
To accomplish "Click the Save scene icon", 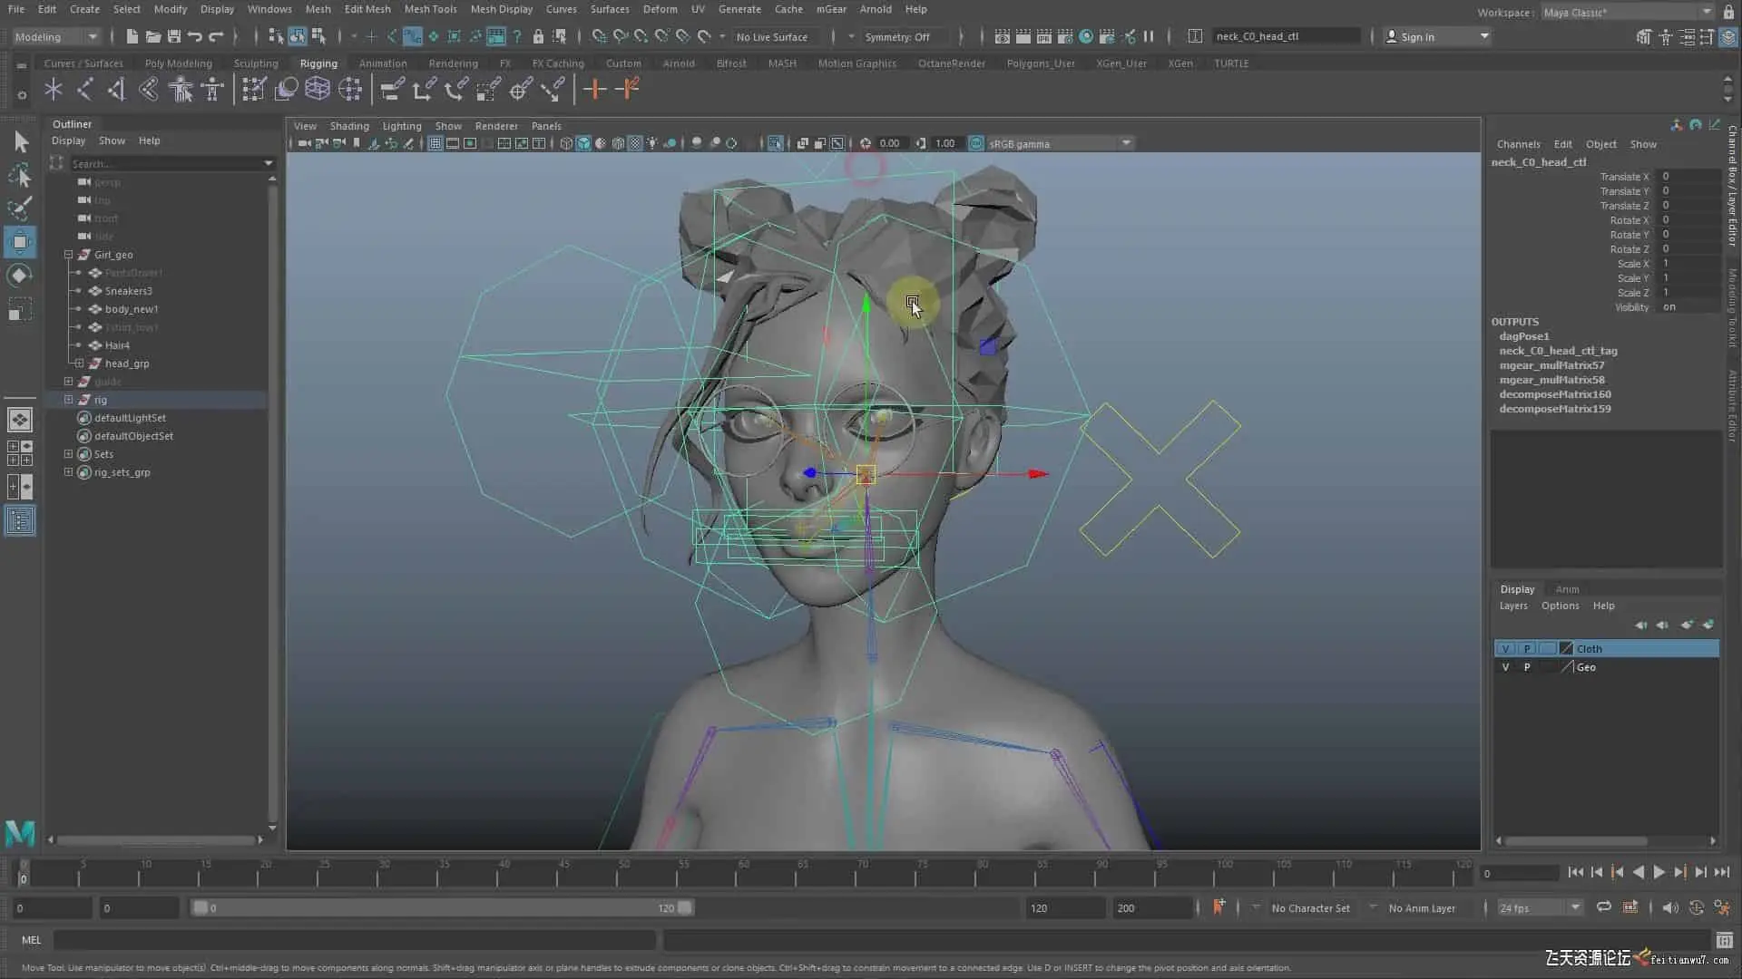I will tap(173, 36).
